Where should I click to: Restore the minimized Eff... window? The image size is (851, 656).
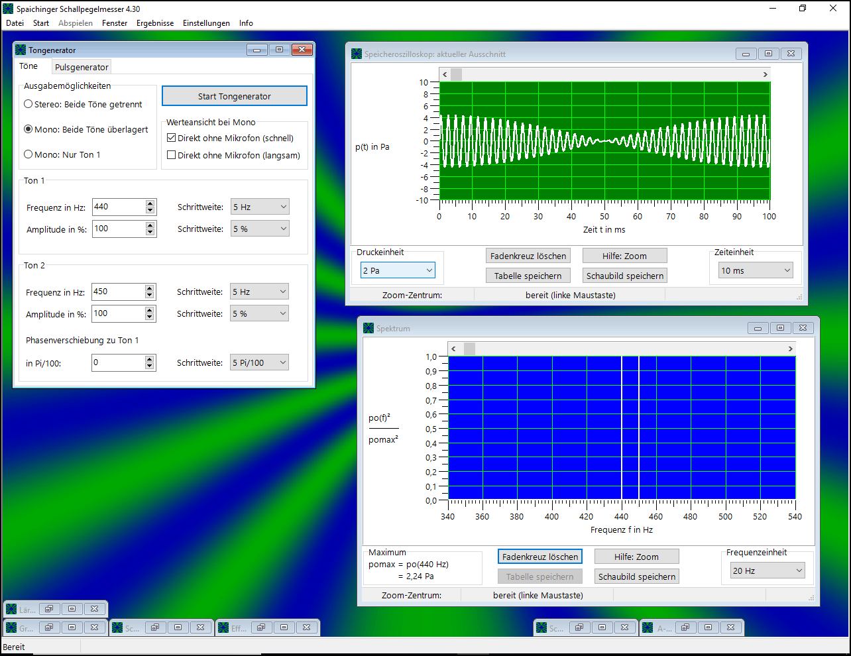261,628
